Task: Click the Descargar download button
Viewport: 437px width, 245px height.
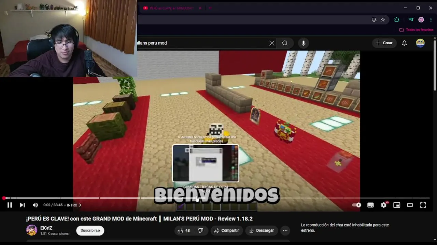Action: pyautogui.click(x=261, y=230)
